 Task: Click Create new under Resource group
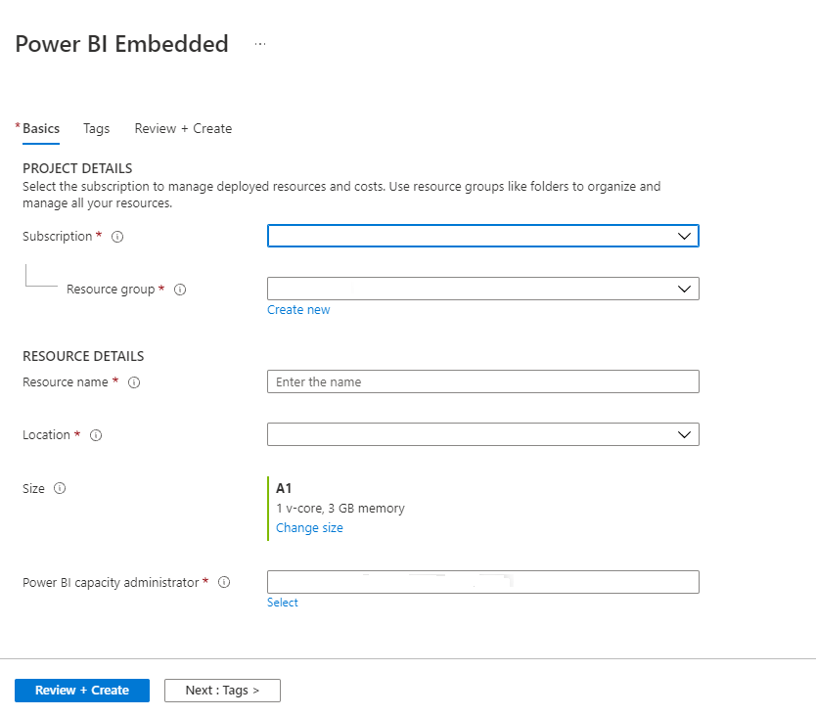[x=298, y=309]
